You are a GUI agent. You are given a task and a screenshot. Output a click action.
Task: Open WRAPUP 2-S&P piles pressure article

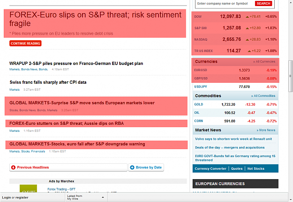76,64
